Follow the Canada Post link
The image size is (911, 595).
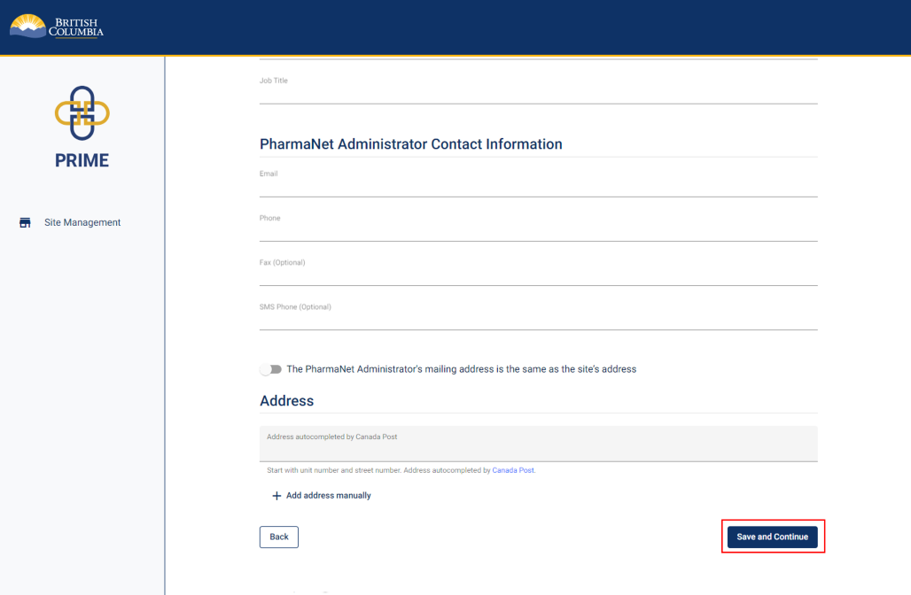pyautogui.click(x=513, y=471)
